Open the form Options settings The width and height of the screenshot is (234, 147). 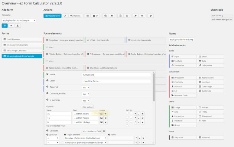click(x=75, y=16)
